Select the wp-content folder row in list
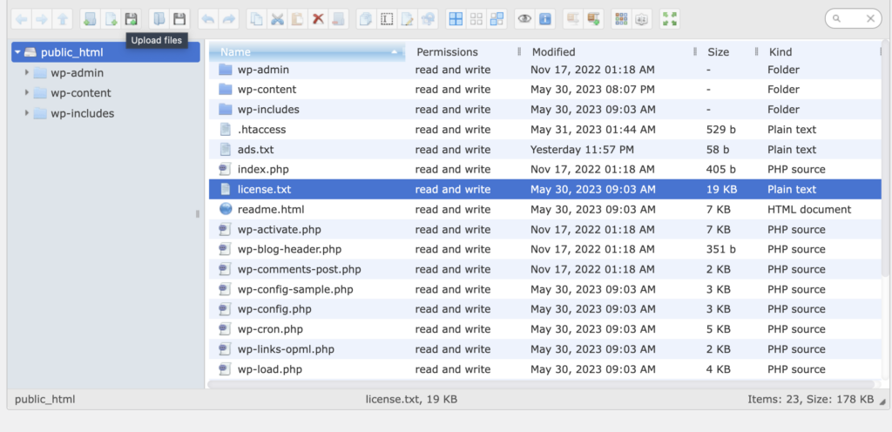Viewport: 892px width, 432px height. tap(545, 90)
